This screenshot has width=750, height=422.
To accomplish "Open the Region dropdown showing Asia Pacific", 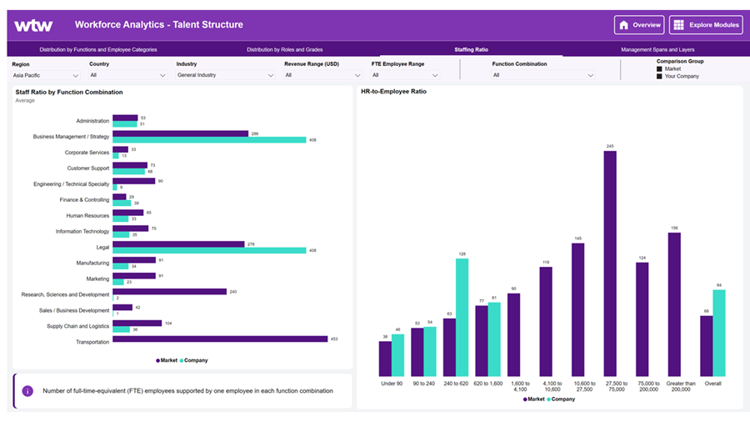I will [x=45, y=75].
